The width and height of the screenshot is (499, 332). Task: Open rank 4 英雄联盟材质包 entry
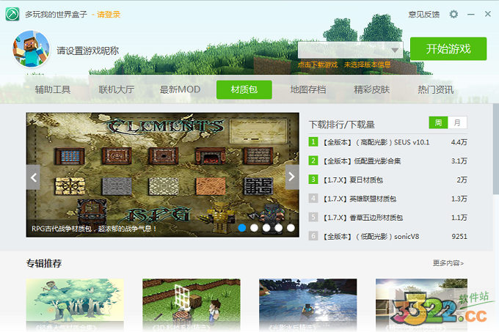(x=388, y=199)
